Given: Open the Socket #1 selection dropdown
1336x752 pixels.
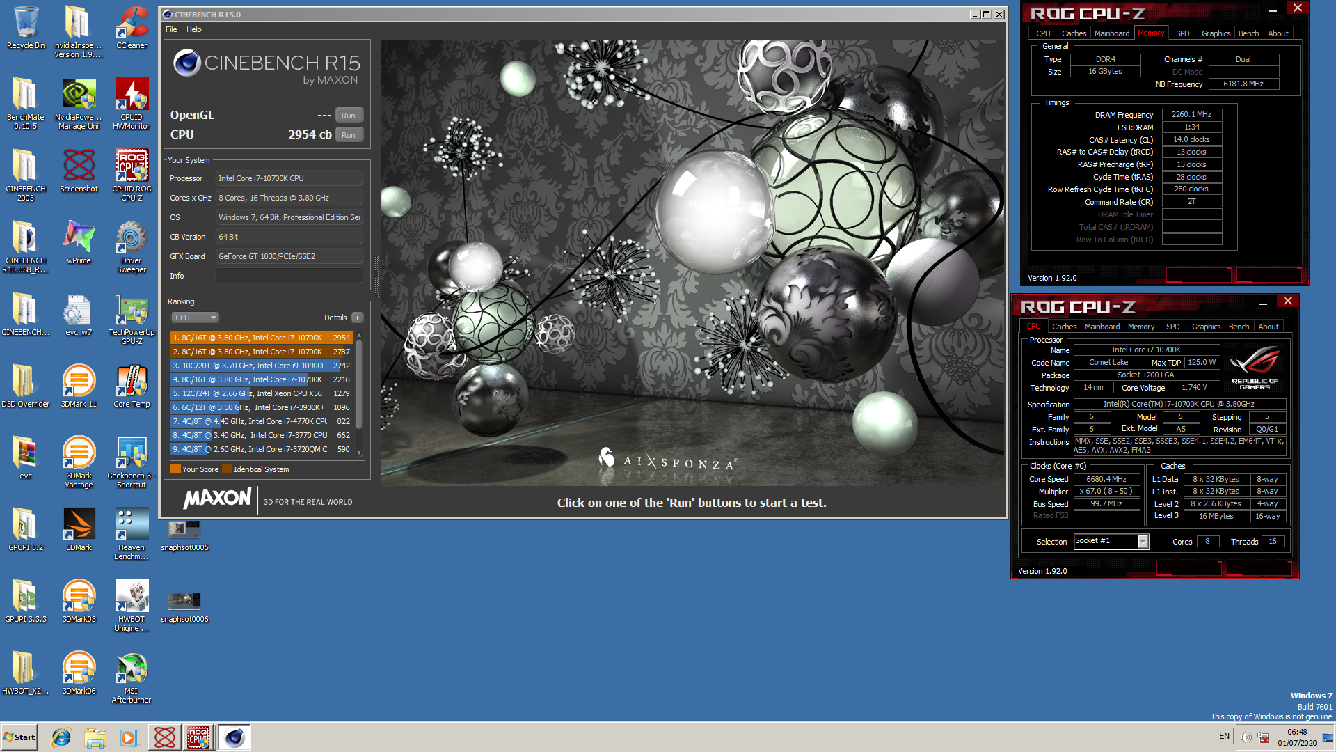Looking at the screenshot, I should tap(1111, 541).
